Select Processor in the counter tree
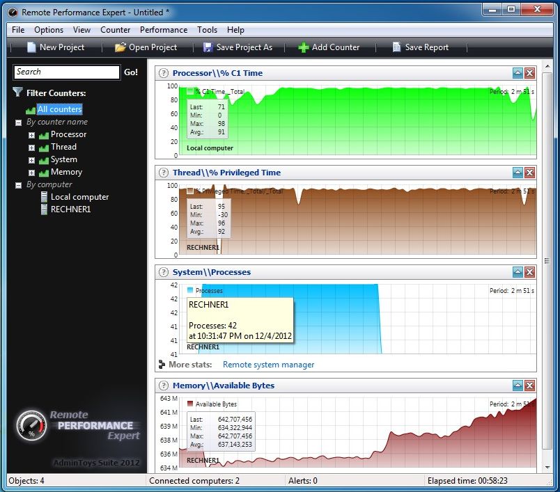 click(68, 134)
